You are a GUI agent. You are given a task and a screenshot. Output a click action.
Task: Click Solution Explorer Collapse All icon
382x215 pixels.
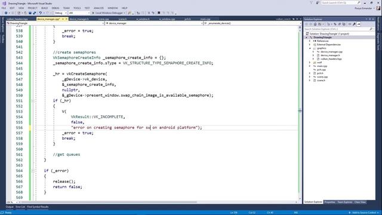click(340, 24)
